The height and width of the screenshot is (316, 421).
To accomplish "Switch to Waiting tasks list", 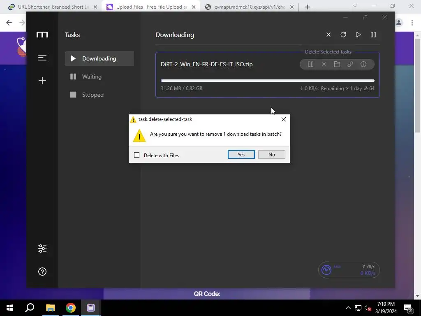I will 99,77.
